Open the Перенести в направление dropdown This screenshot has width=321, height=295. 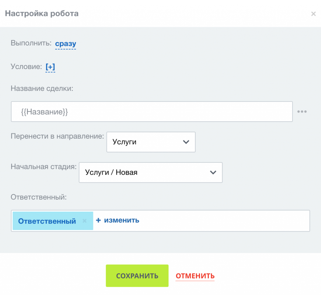pyautogui.click(x=151, y=142)
